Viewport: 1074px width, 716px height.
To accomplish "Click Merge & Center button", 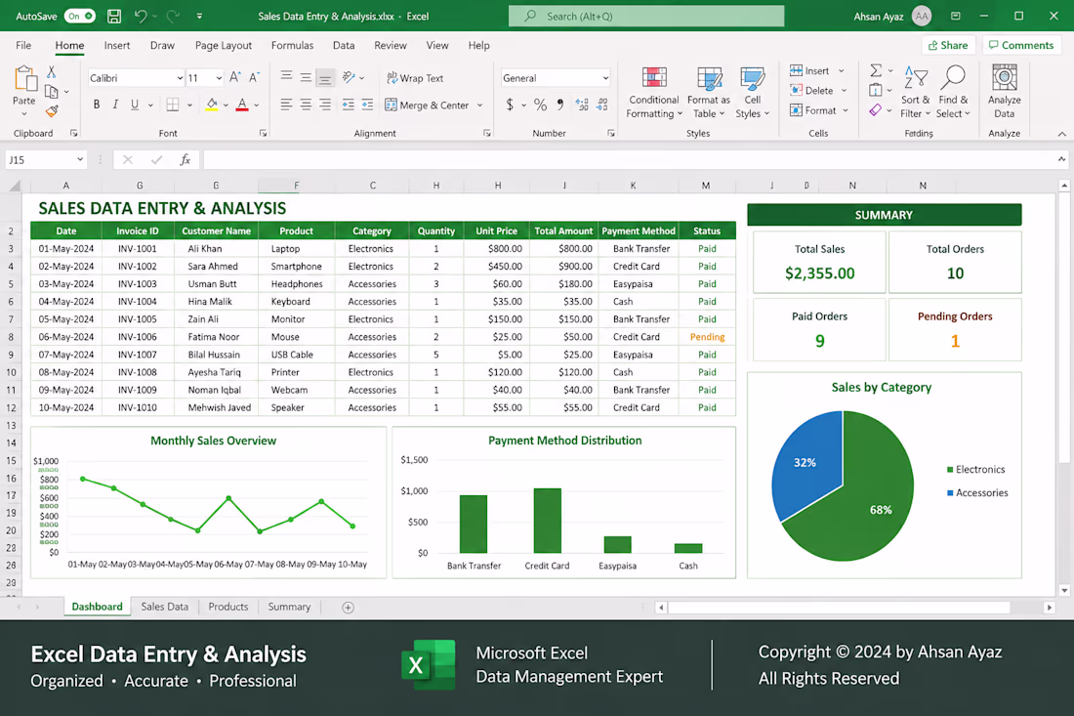I will click(x=427, y=105).
